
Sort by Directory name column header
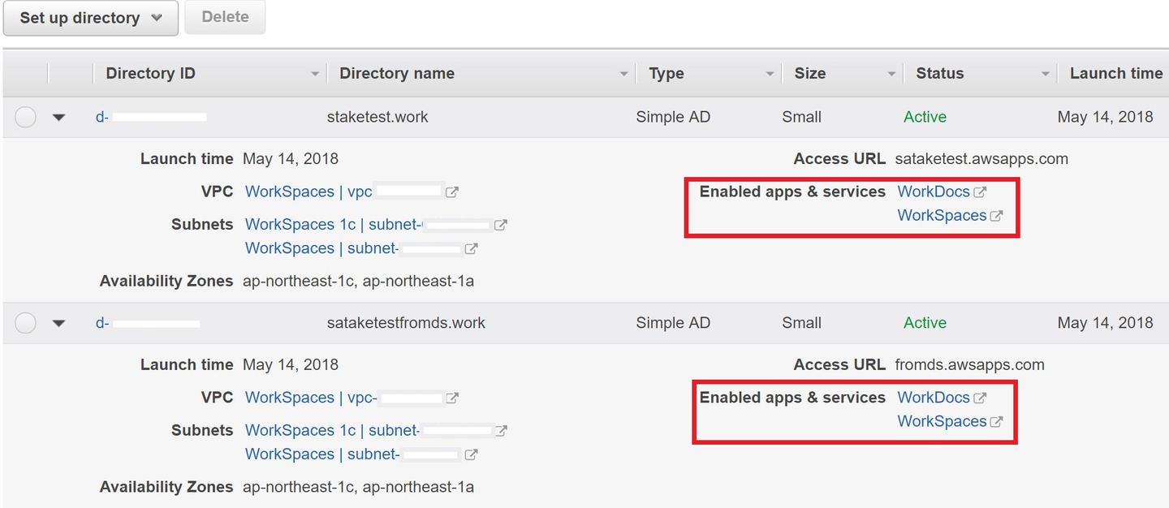tap(396, 73)
